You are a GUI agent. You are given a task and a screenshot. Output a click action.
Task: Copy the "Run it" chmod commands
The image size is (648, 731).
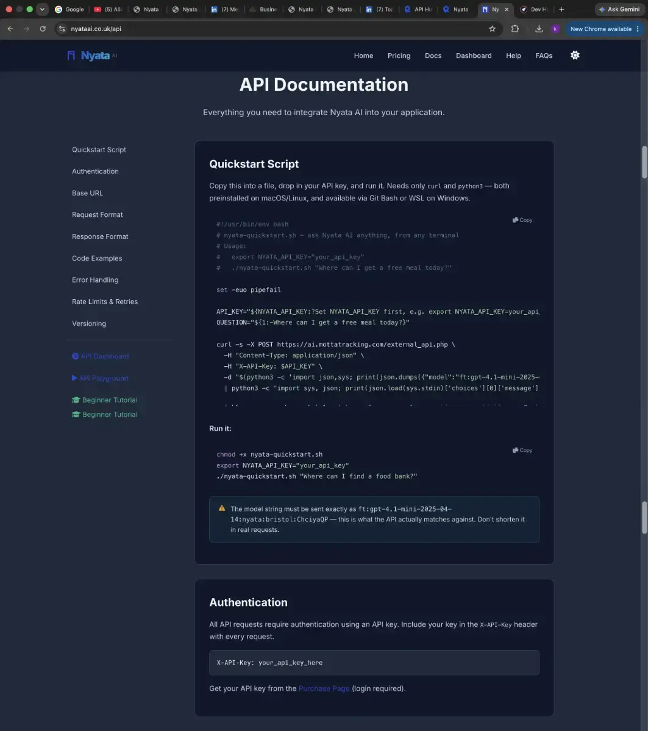pyautogui.click(x=522, y=450)
